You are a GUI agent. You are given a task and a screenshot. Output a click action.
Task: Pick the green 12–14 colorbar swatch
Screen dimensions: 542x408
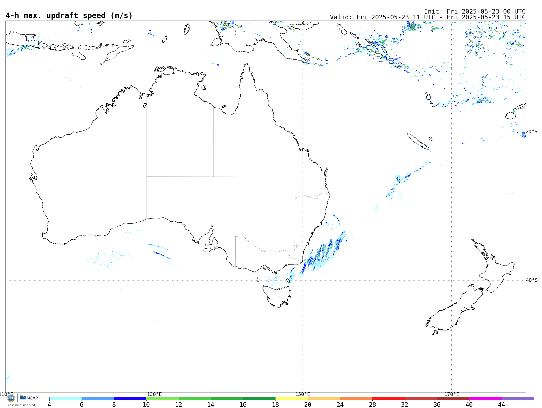[x=195, y=398]
